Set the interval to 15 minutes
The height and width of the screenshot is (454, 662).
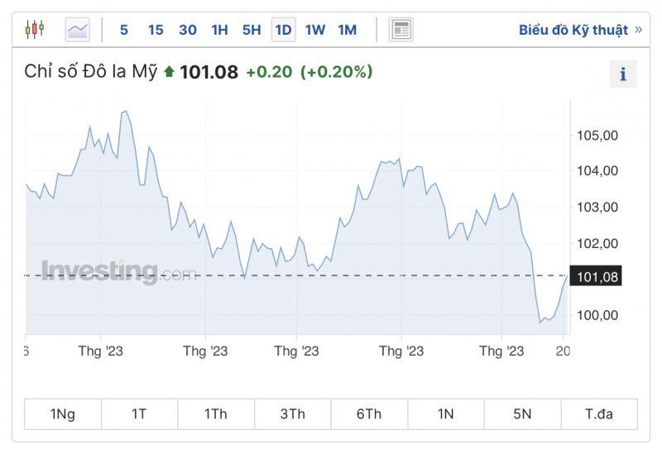156,31
